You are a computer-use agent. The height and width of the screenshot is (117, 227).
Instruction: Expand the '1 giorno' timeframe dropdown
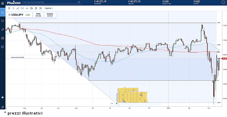49,8
